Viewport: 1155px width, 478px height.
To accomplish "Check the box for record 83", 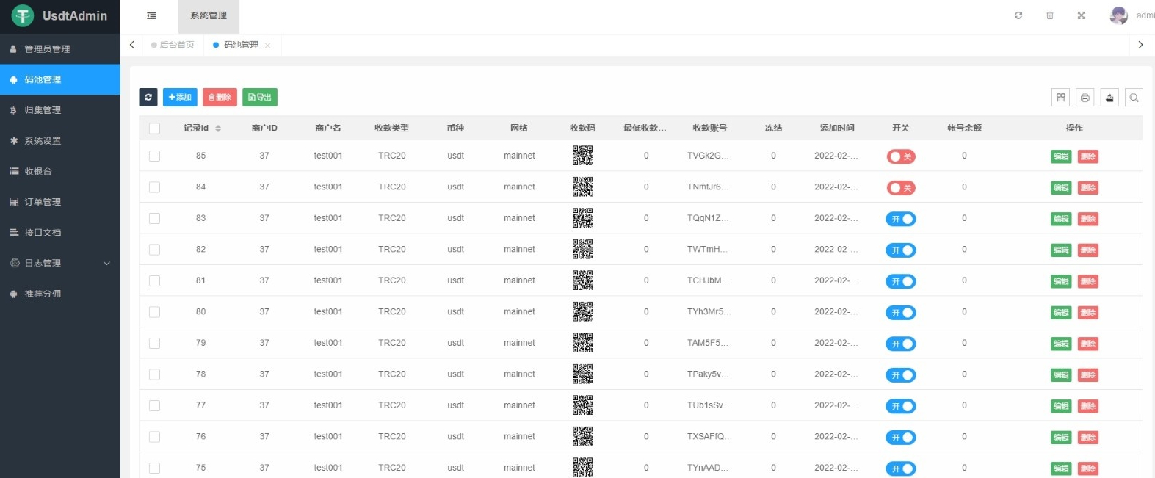I will [154, 218].
